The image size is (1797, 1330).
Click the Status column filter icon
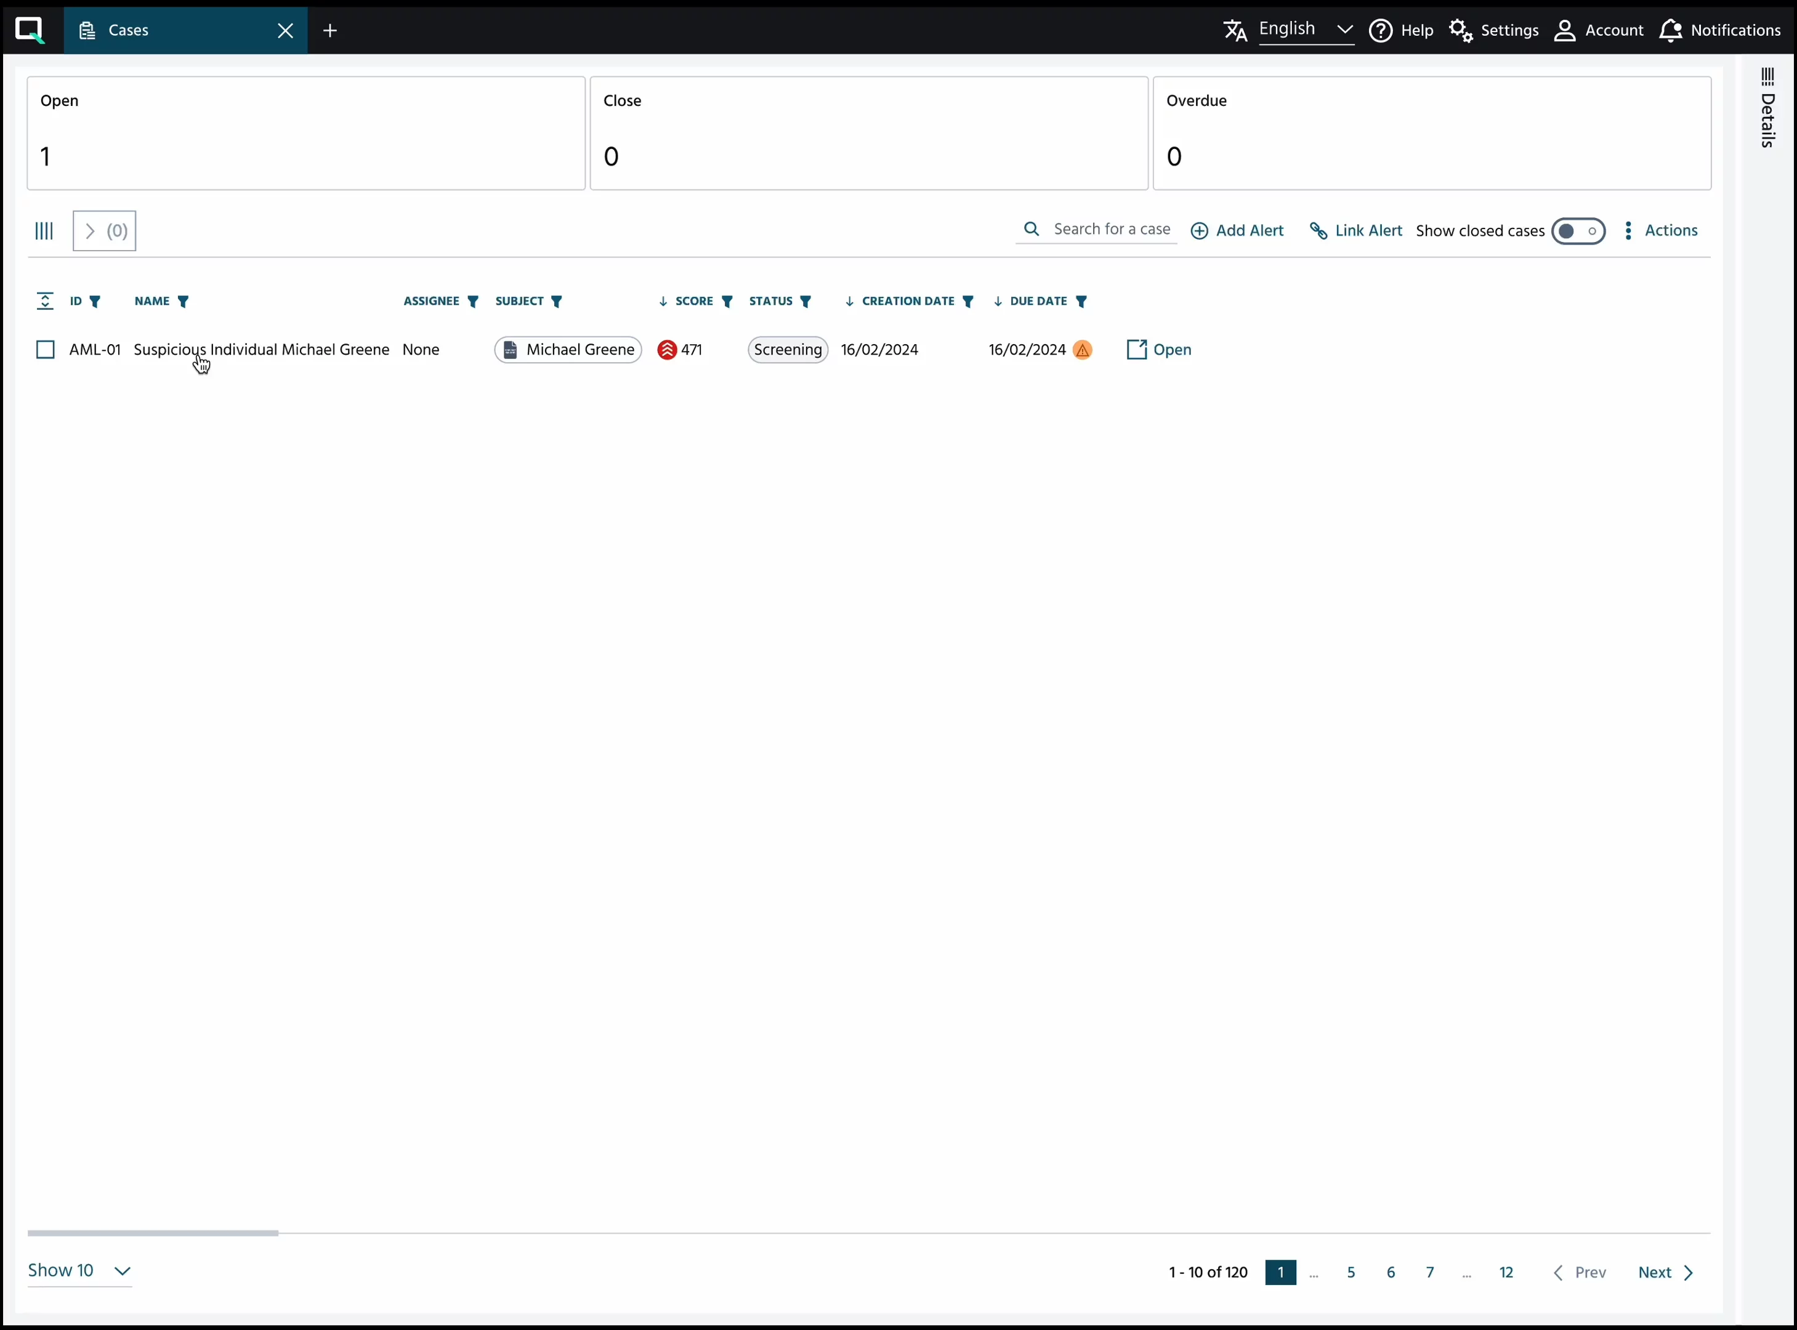[806, 302]
